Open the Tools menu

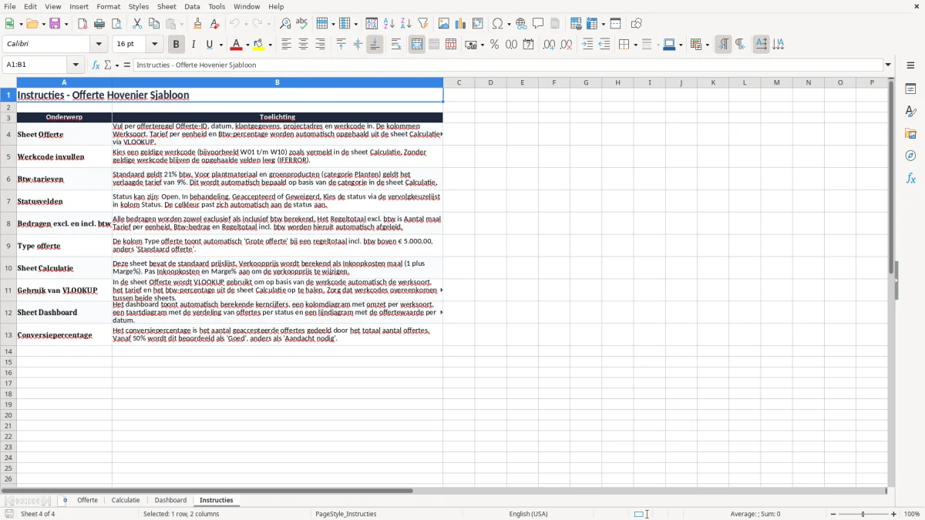point(217,6)
